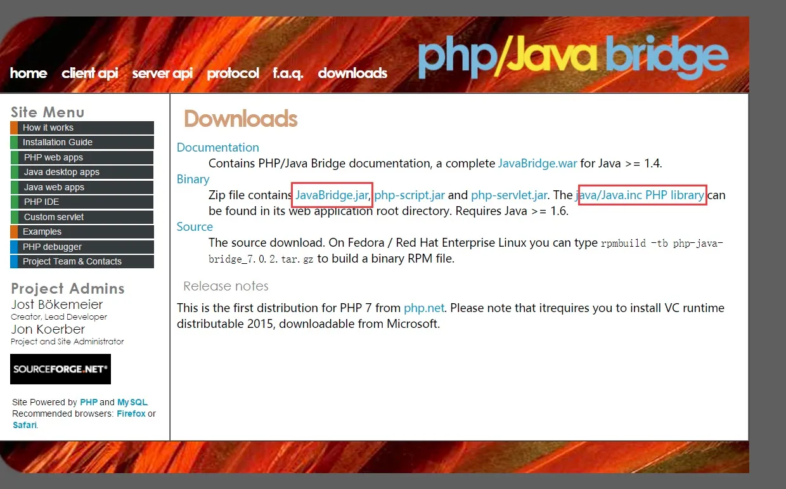Open the PHP web apps menu entry
This screenshot has height=489, width=786.
54,157
